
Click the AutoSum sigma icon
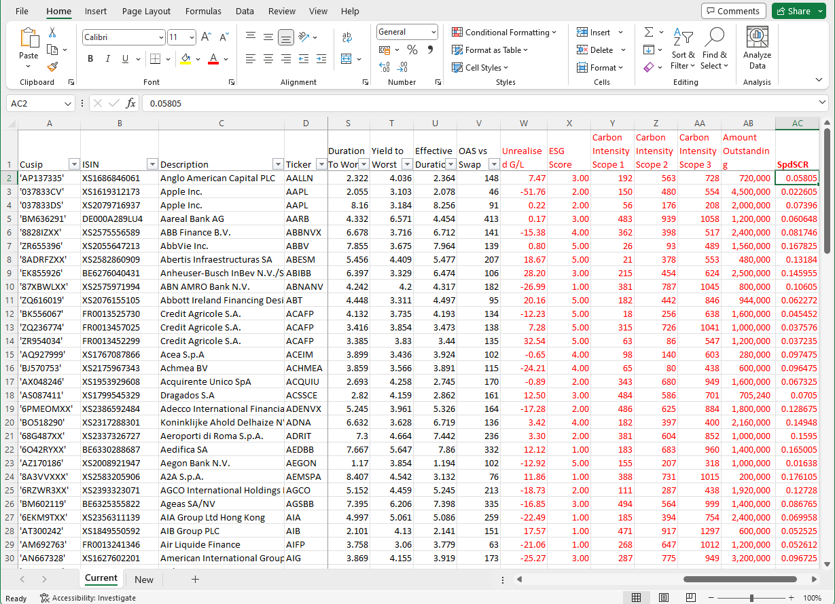[x=649, y=33]
